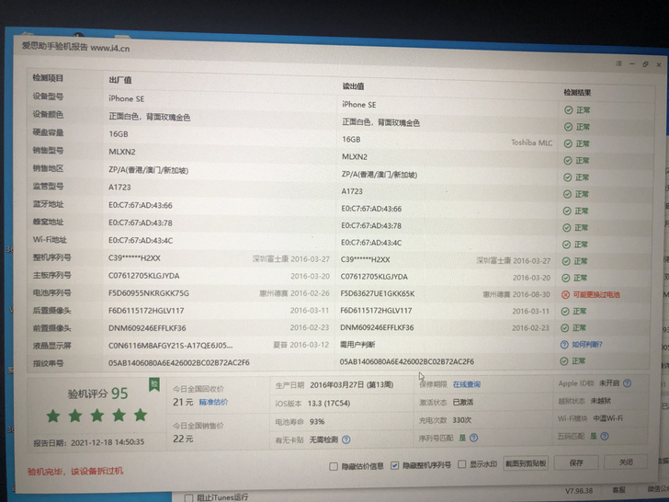Click question icon before 如何判断?

(x=564, y=345)
